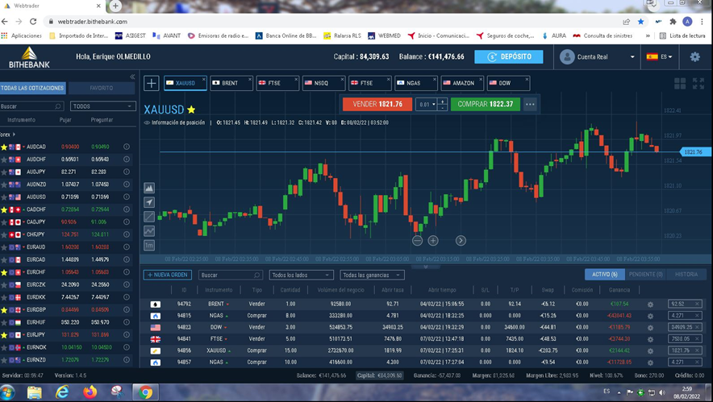The width and height of the screenshot is (713, 402).
Task: Launch Firefox from the taskbar
Action: (x=90, y=392)
